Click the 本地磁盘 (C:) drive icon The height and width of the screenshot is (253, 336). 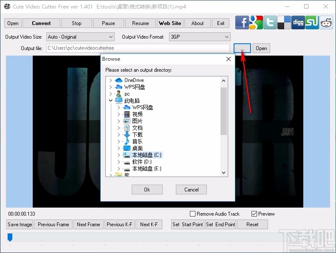pos(127,155)
